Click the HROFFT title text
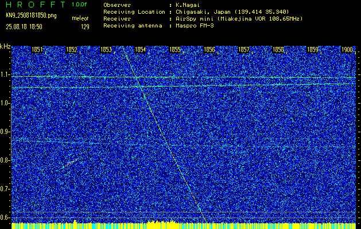The image size is (361, 229). coord(36,5)
